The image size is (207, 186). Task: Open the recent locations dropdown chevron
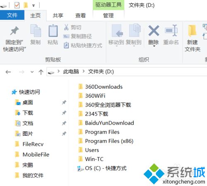click(x=32, y=72)
